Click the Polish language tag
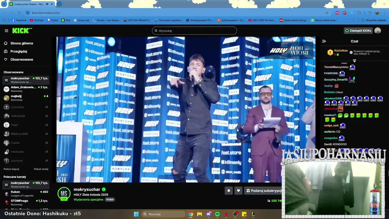 point(110,200)
